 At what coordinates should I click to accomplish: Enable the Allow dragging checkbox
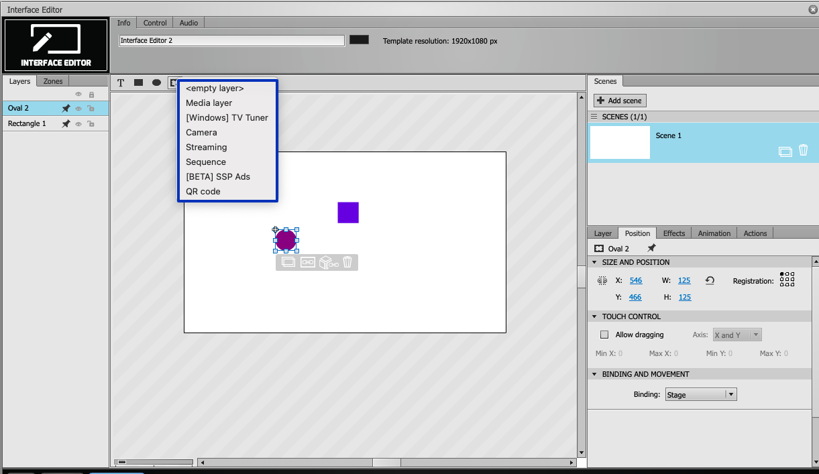[604, 335]
